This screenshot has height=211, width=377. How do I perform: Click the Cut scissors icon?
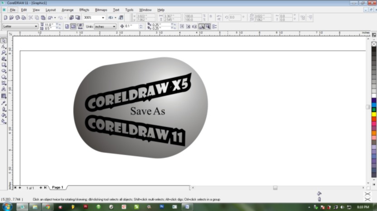coord(31,18)
